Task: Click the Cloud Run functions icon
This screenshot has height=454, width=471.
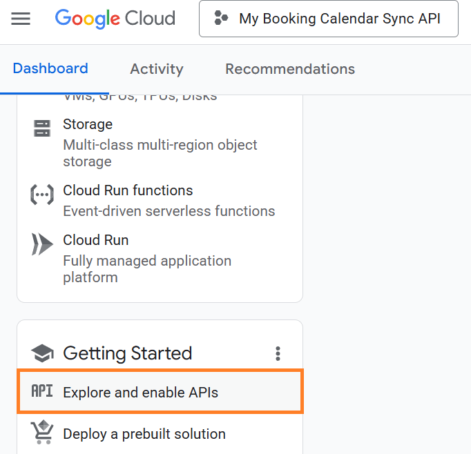Action: [42, 195]
